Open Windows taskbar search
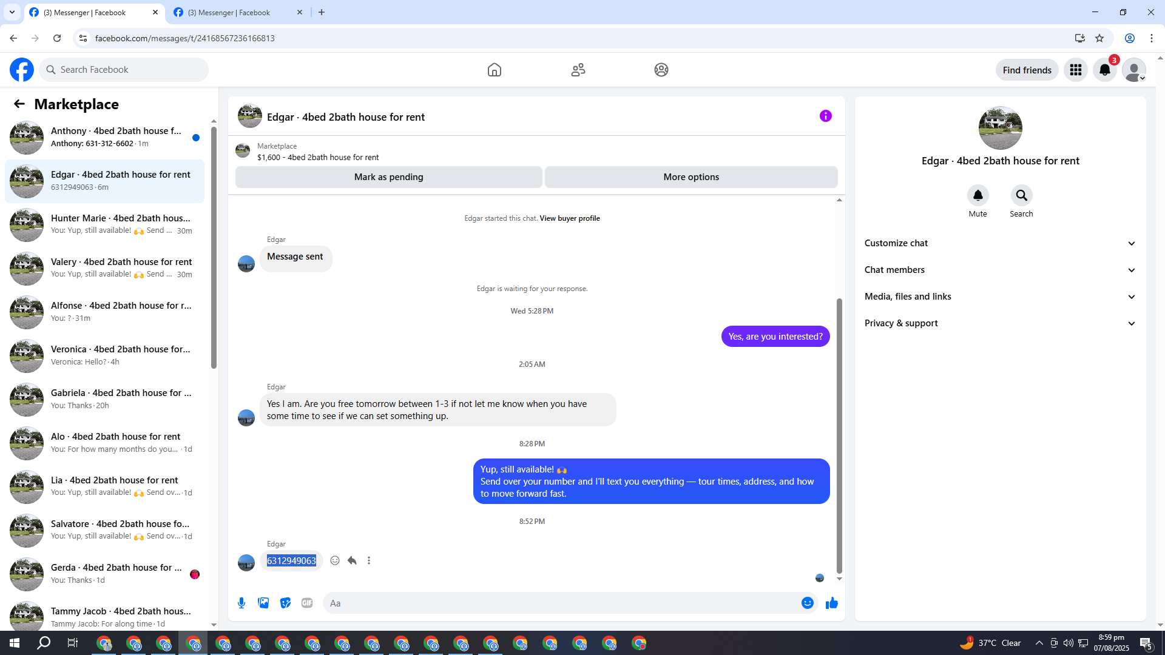 click(44, 643)
